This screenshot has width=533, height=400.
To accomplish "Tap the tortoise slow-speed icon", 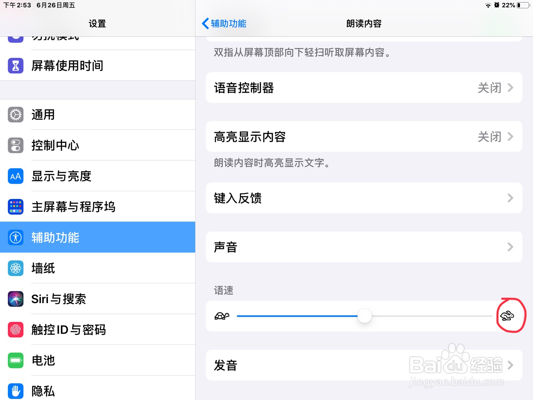I will 222,316.
